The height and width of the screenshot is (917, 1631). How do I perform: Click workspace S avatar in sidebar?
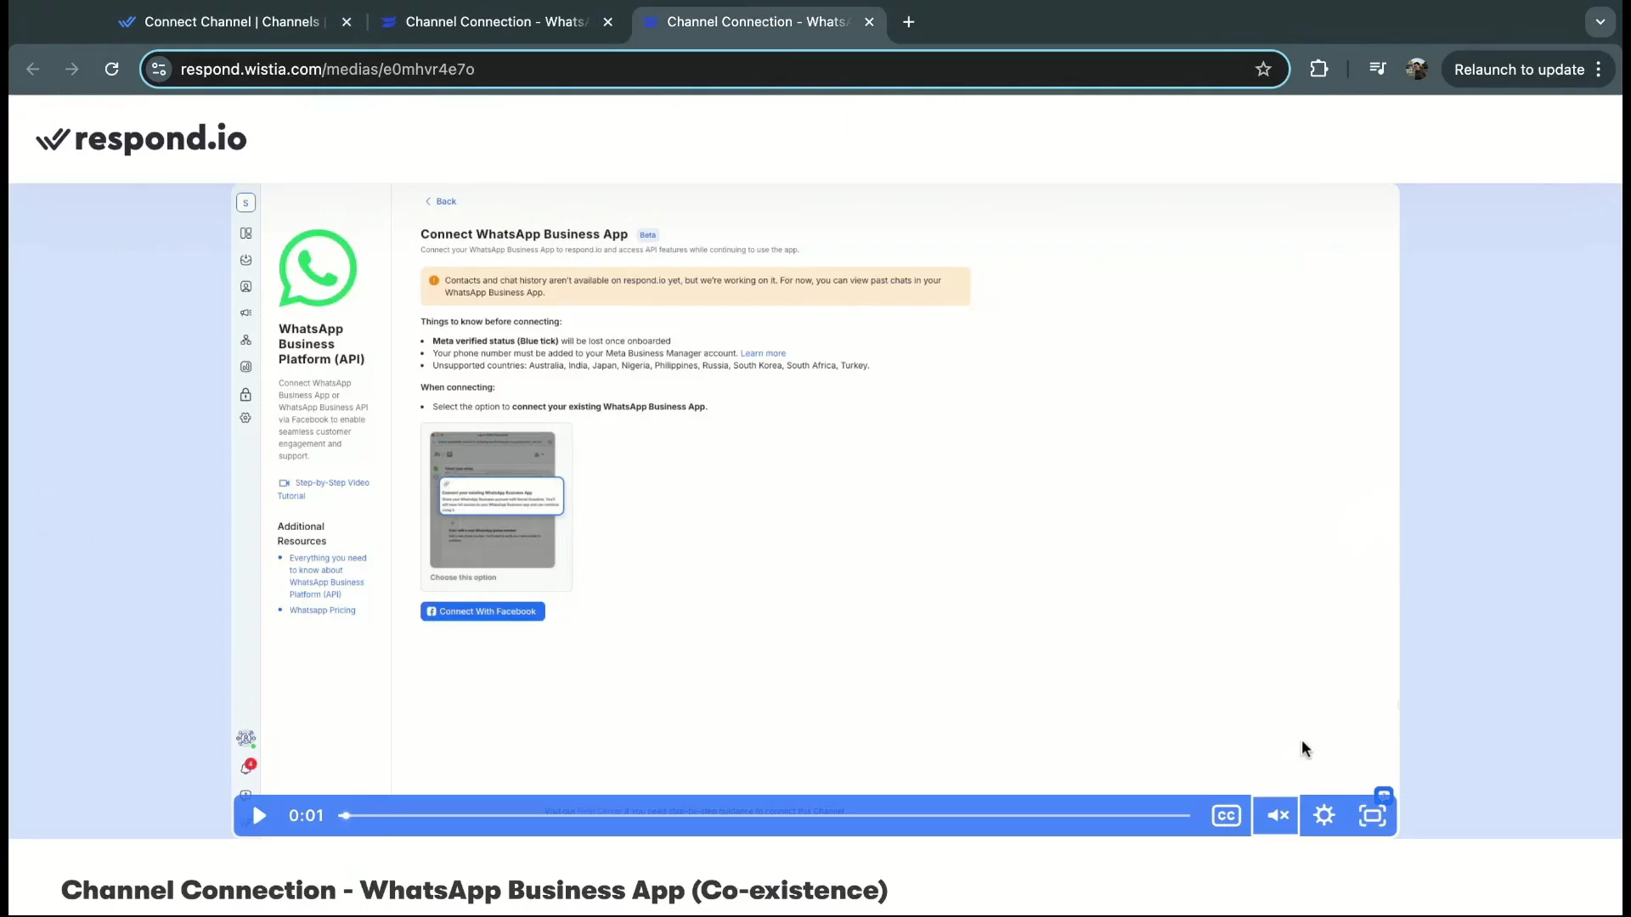[x=245, y=203]
